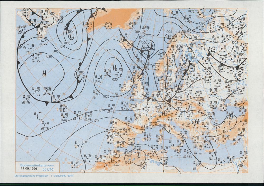Click the 1025 isobar label at top right
Screen dimensions: 264x186
tap(191, 11)
